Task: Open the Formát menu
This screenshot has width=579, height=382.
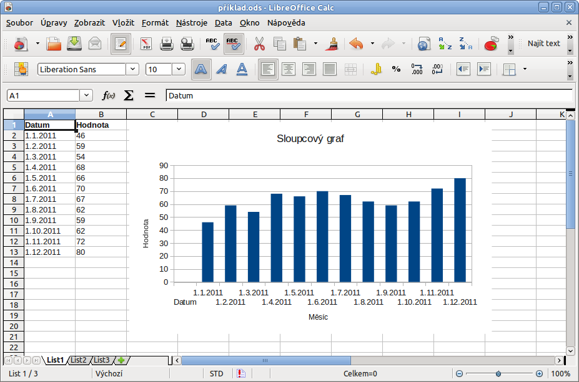Action: click(155, 23)
